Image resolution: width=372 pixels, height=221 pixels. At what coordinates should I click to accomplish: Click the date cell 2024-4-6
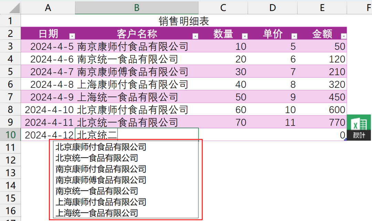click(x=48, y=59)
